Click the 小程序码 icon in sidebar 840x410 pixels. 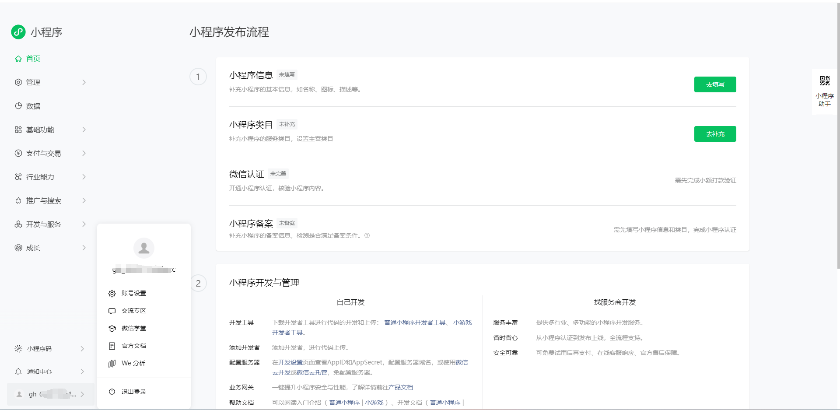[x=18, y=349]
